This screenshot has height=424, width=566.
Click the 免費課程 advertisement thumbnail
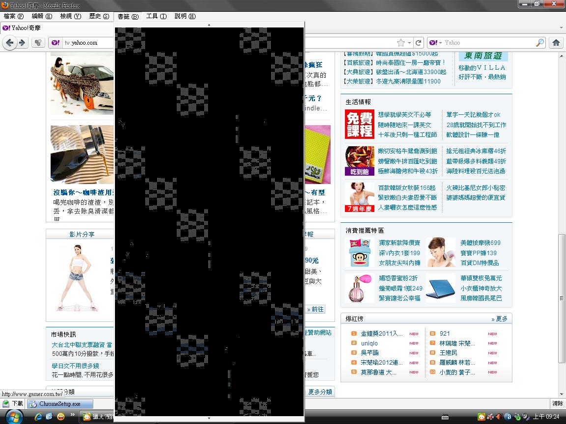(359, 125)
